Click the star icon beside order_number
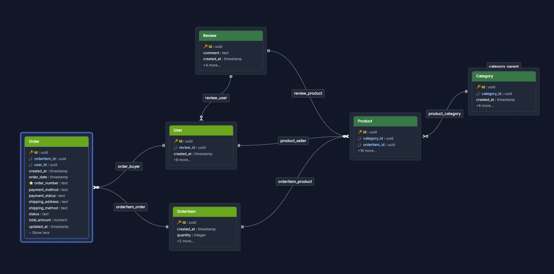The height and width of the screenshot is (274, 554). tap(31, 183)
